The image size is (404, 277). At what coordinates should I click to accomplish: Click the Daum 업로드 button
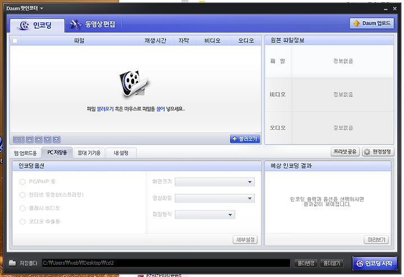tap(372, 24)
